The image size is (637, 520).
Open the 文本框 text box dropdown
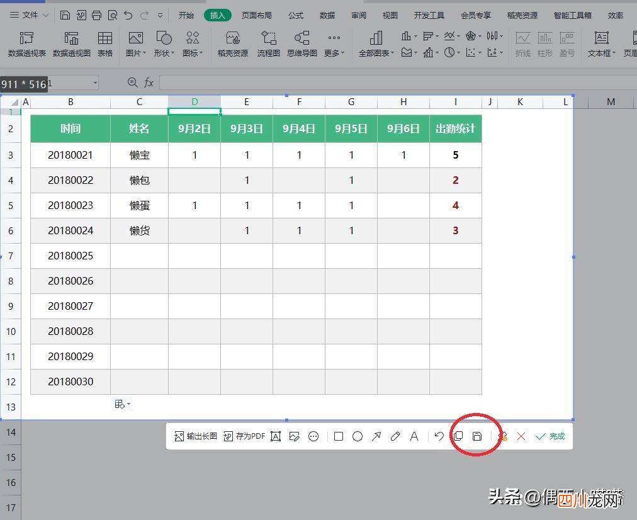coord(601,44)
